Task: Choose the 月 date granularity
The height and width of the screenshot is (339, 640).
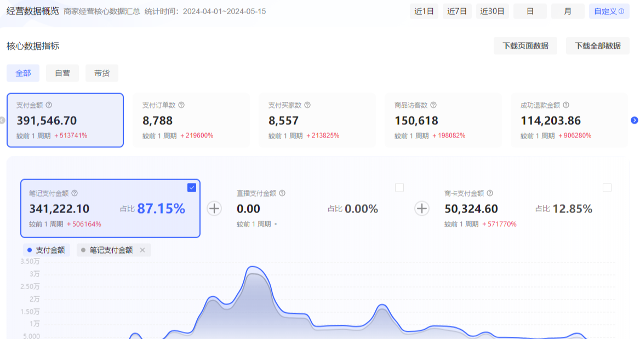Action: 568,12
